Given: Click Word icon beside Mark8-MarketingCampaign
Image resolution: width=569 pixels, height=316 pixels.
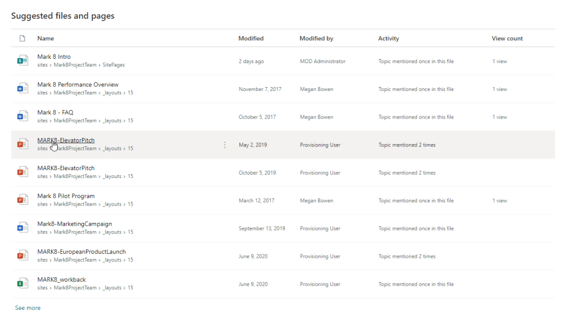Looking at the screenshot, I should point(22,228).
